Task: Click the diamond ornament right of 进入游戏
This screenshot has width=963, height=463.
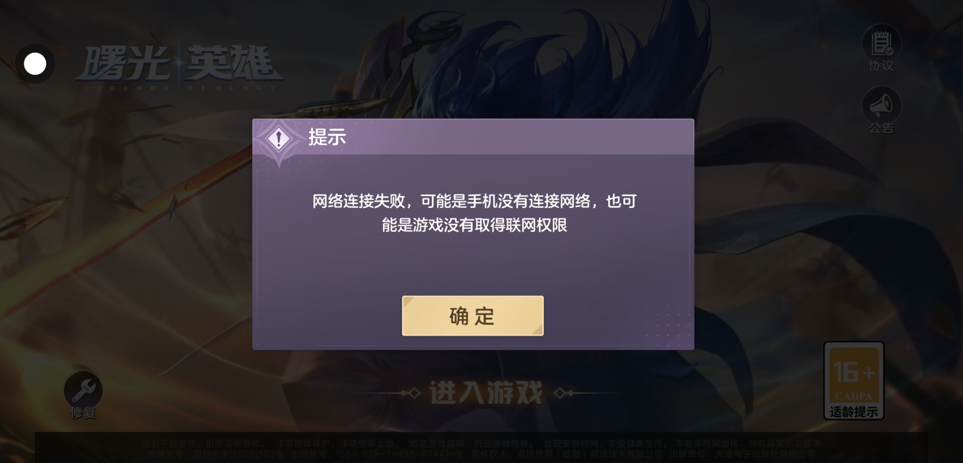Action: pyautogui.click(x=563, y=393)
